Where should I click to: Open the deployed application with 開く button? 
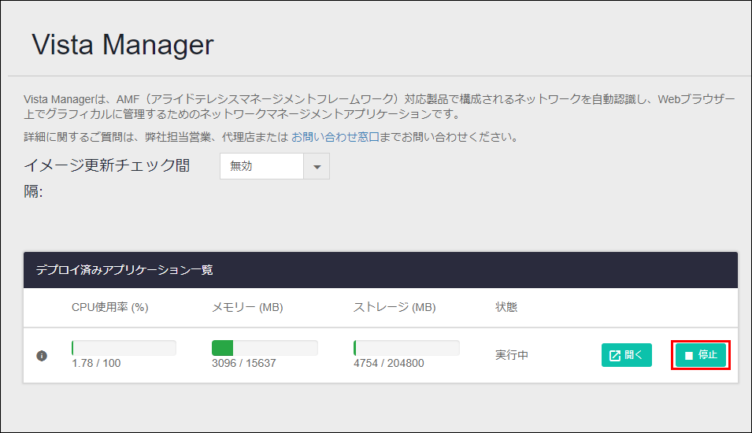click(626, 355)
